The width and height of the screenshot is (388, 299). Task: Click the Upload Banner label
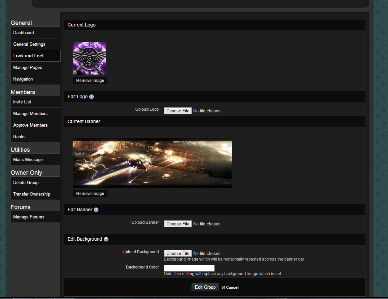coord(145,222)
